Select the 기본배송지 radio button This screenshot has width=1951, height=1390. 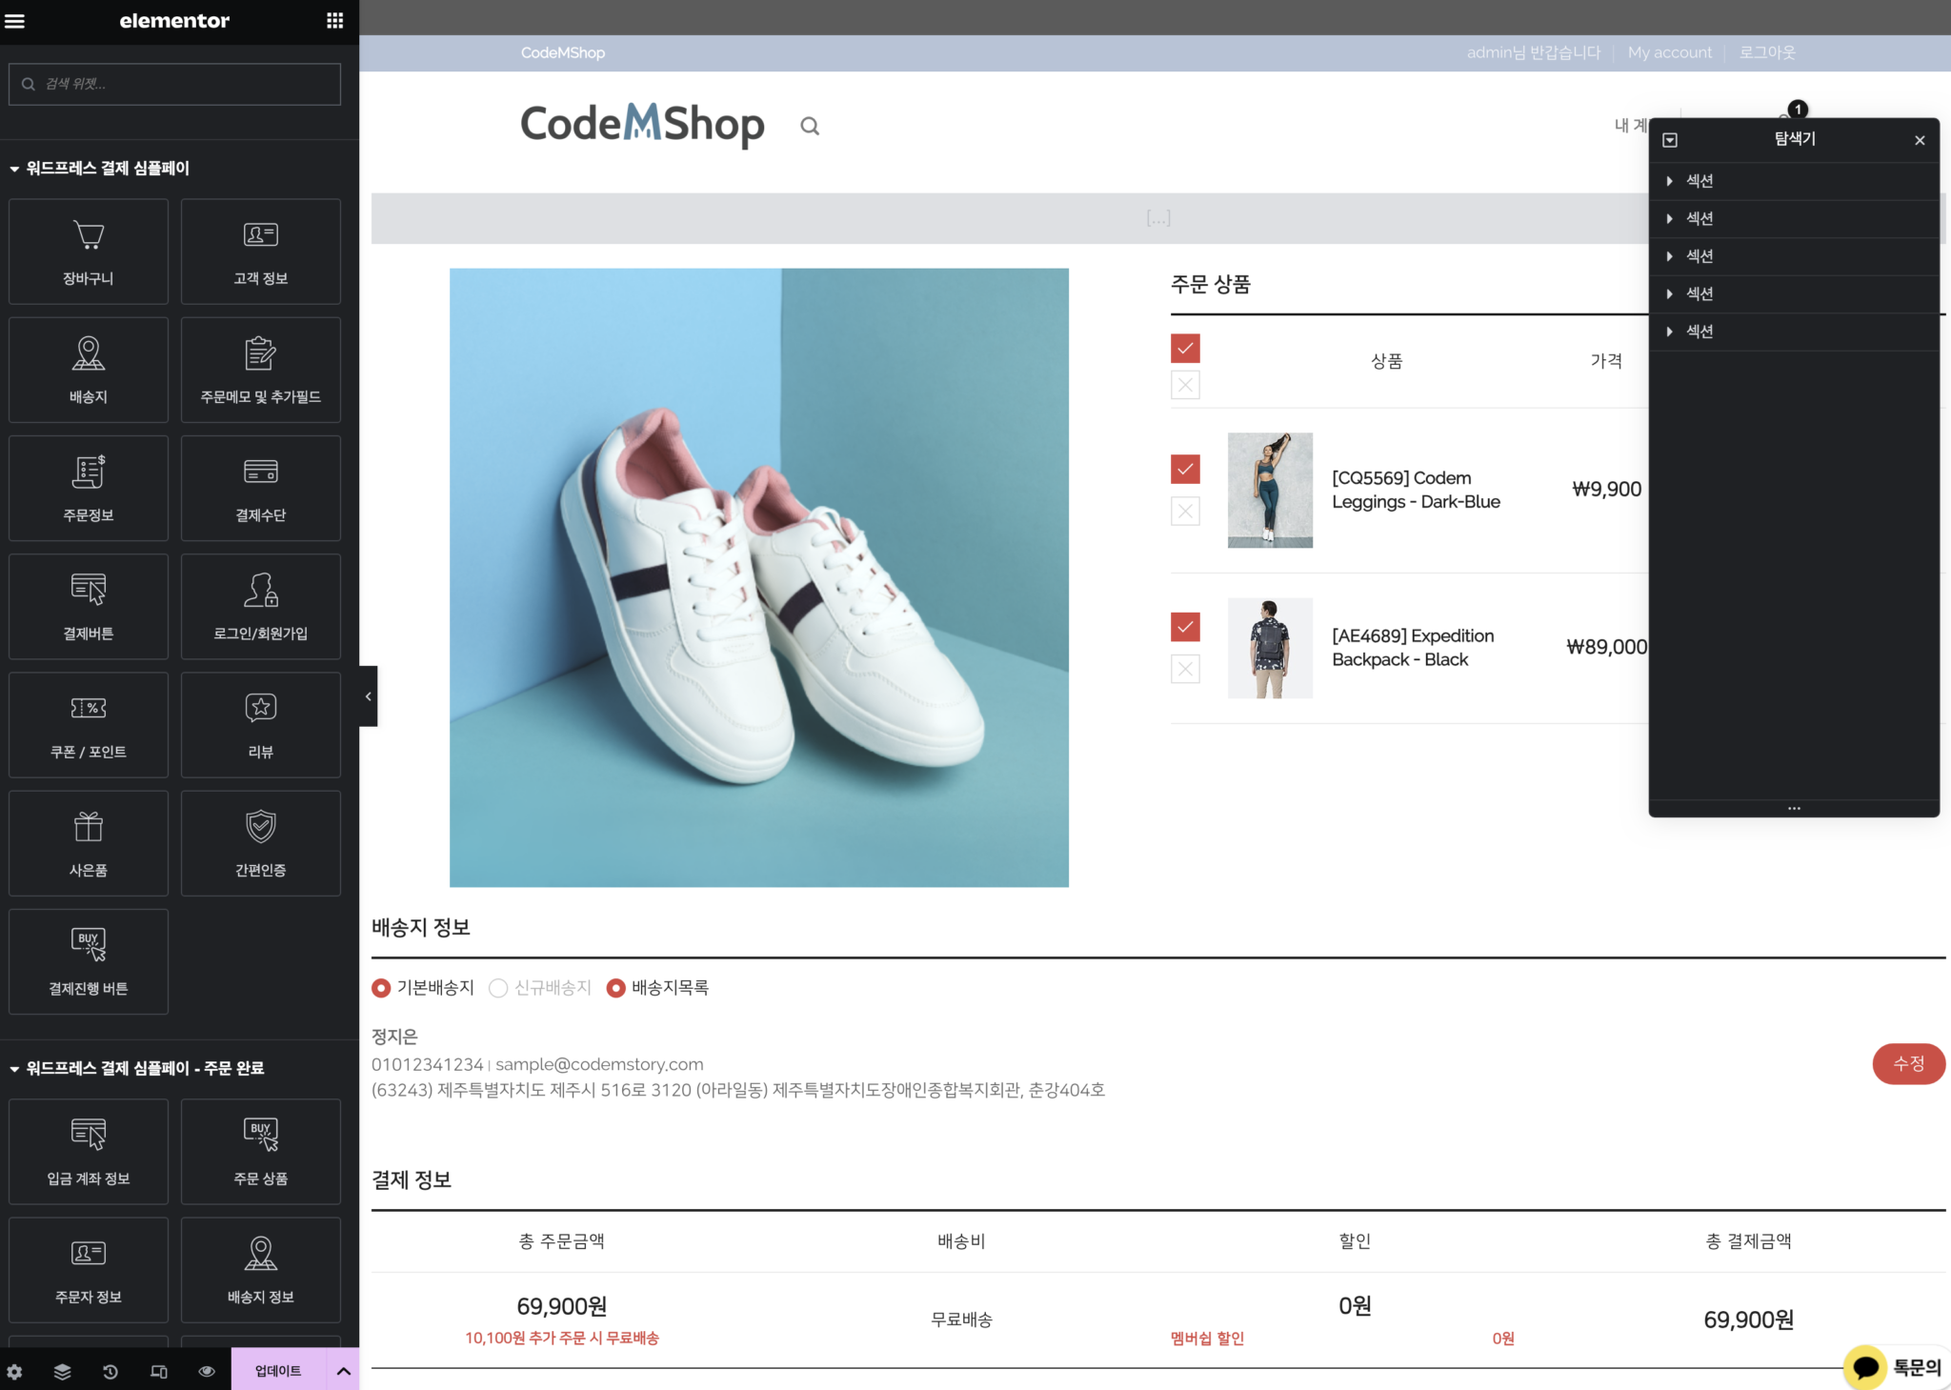coord(381,988)
